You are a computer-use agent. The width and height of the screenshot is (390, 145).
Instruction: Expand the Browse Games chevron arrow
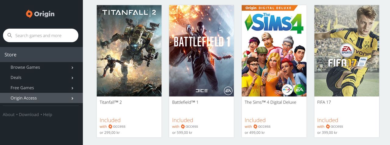72,68
